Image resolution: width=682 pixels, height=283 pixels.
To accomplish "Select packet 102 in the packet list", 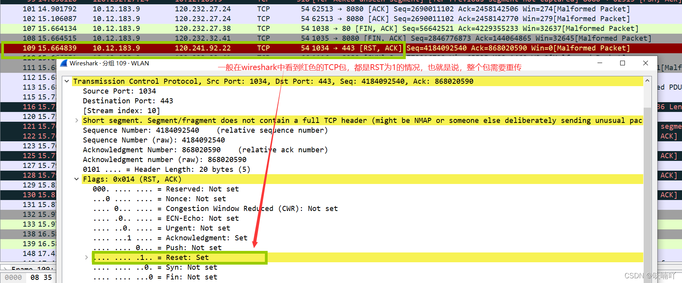I will point(341,19).
